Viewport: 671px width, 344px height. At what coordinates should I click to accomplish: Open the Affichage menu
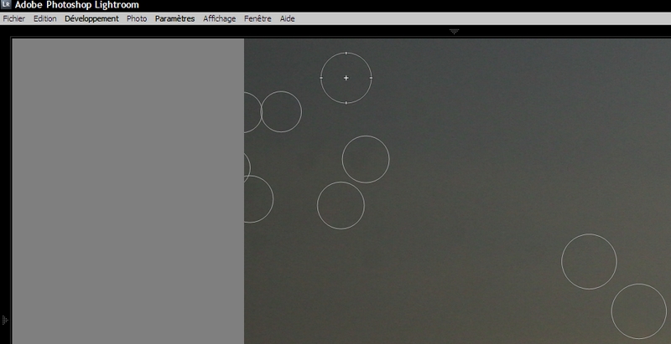[x=220, y=18]
